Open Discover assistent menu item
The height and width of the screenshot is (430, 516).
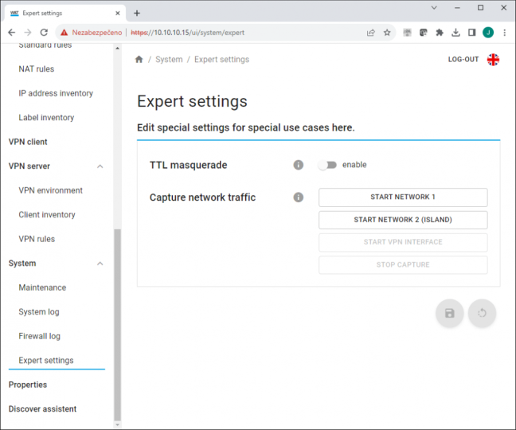42,409
